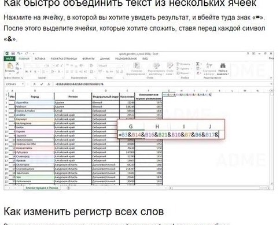Click the Bold (Ж) formatting button

pos(27,72)
